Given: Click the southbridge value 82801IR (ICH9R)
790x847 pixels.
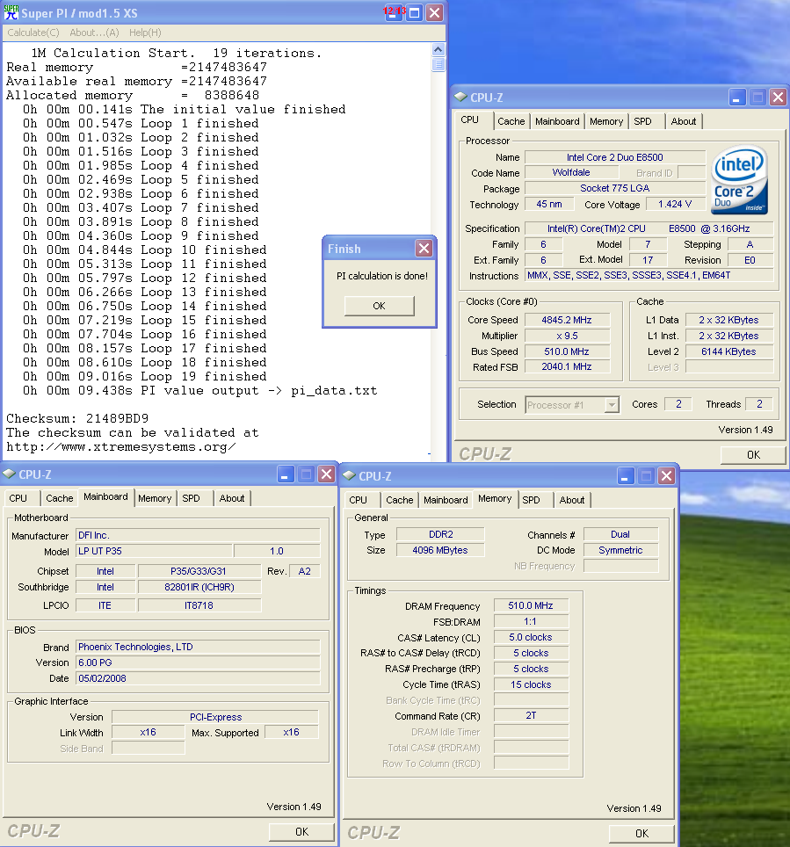Looking at the screenshot, I should (x=199, y=587).
